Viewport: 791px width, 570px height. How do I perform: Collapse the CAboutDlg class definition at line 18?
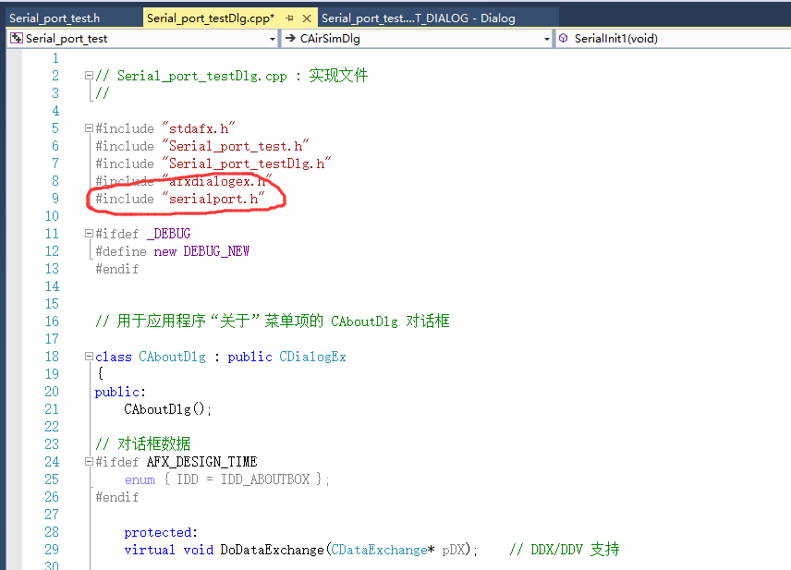point(88,356)
